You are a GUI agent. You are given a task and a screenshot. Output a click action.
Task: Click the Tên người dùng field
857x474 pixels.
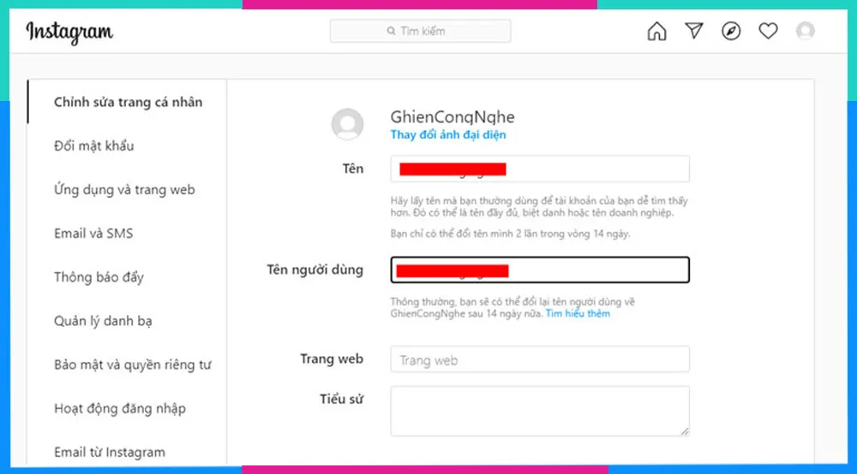[540, 270]
